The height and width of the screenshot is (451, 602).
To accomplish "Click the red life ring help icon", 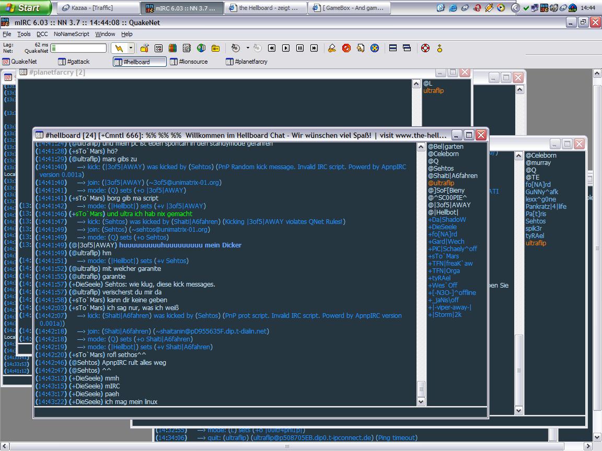I will tap(425, 48).
